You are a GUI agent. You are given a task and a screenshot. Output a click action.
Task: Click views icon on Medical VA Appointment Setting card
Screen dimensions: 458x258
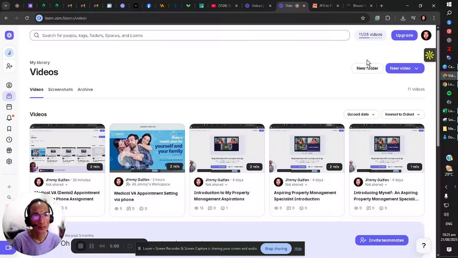tap(117, 209)
